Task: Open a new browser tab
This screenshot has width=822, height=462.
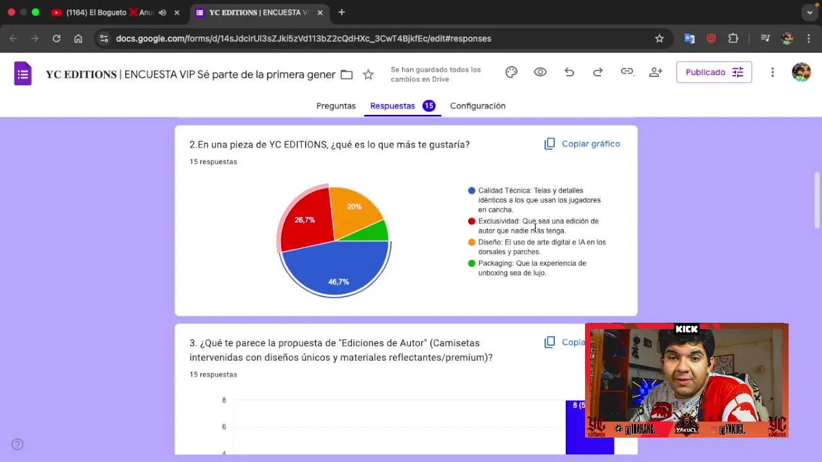Action: [x=342, y=12]
